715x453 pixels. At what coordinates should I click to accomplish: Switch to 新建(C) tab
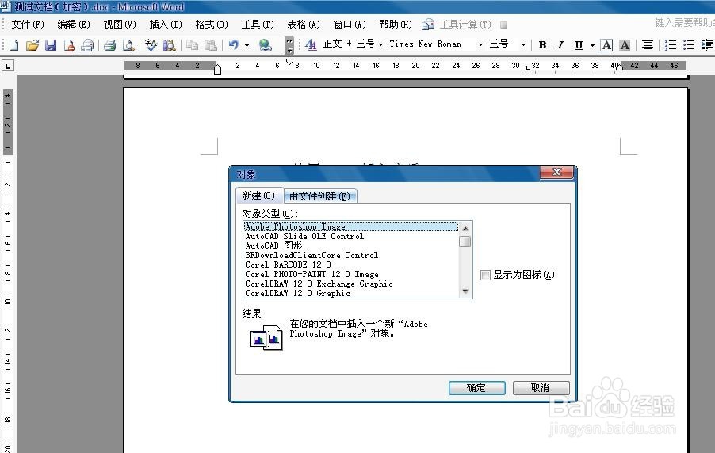(x=259, y=196)
